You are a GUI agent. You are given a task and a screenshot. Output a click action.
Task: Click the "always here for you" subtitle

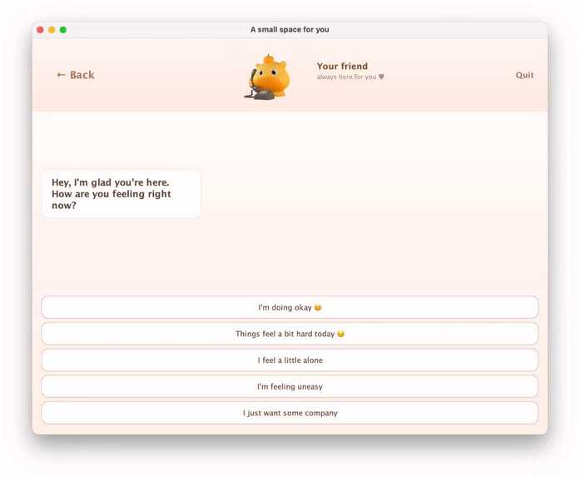point(350,77)
